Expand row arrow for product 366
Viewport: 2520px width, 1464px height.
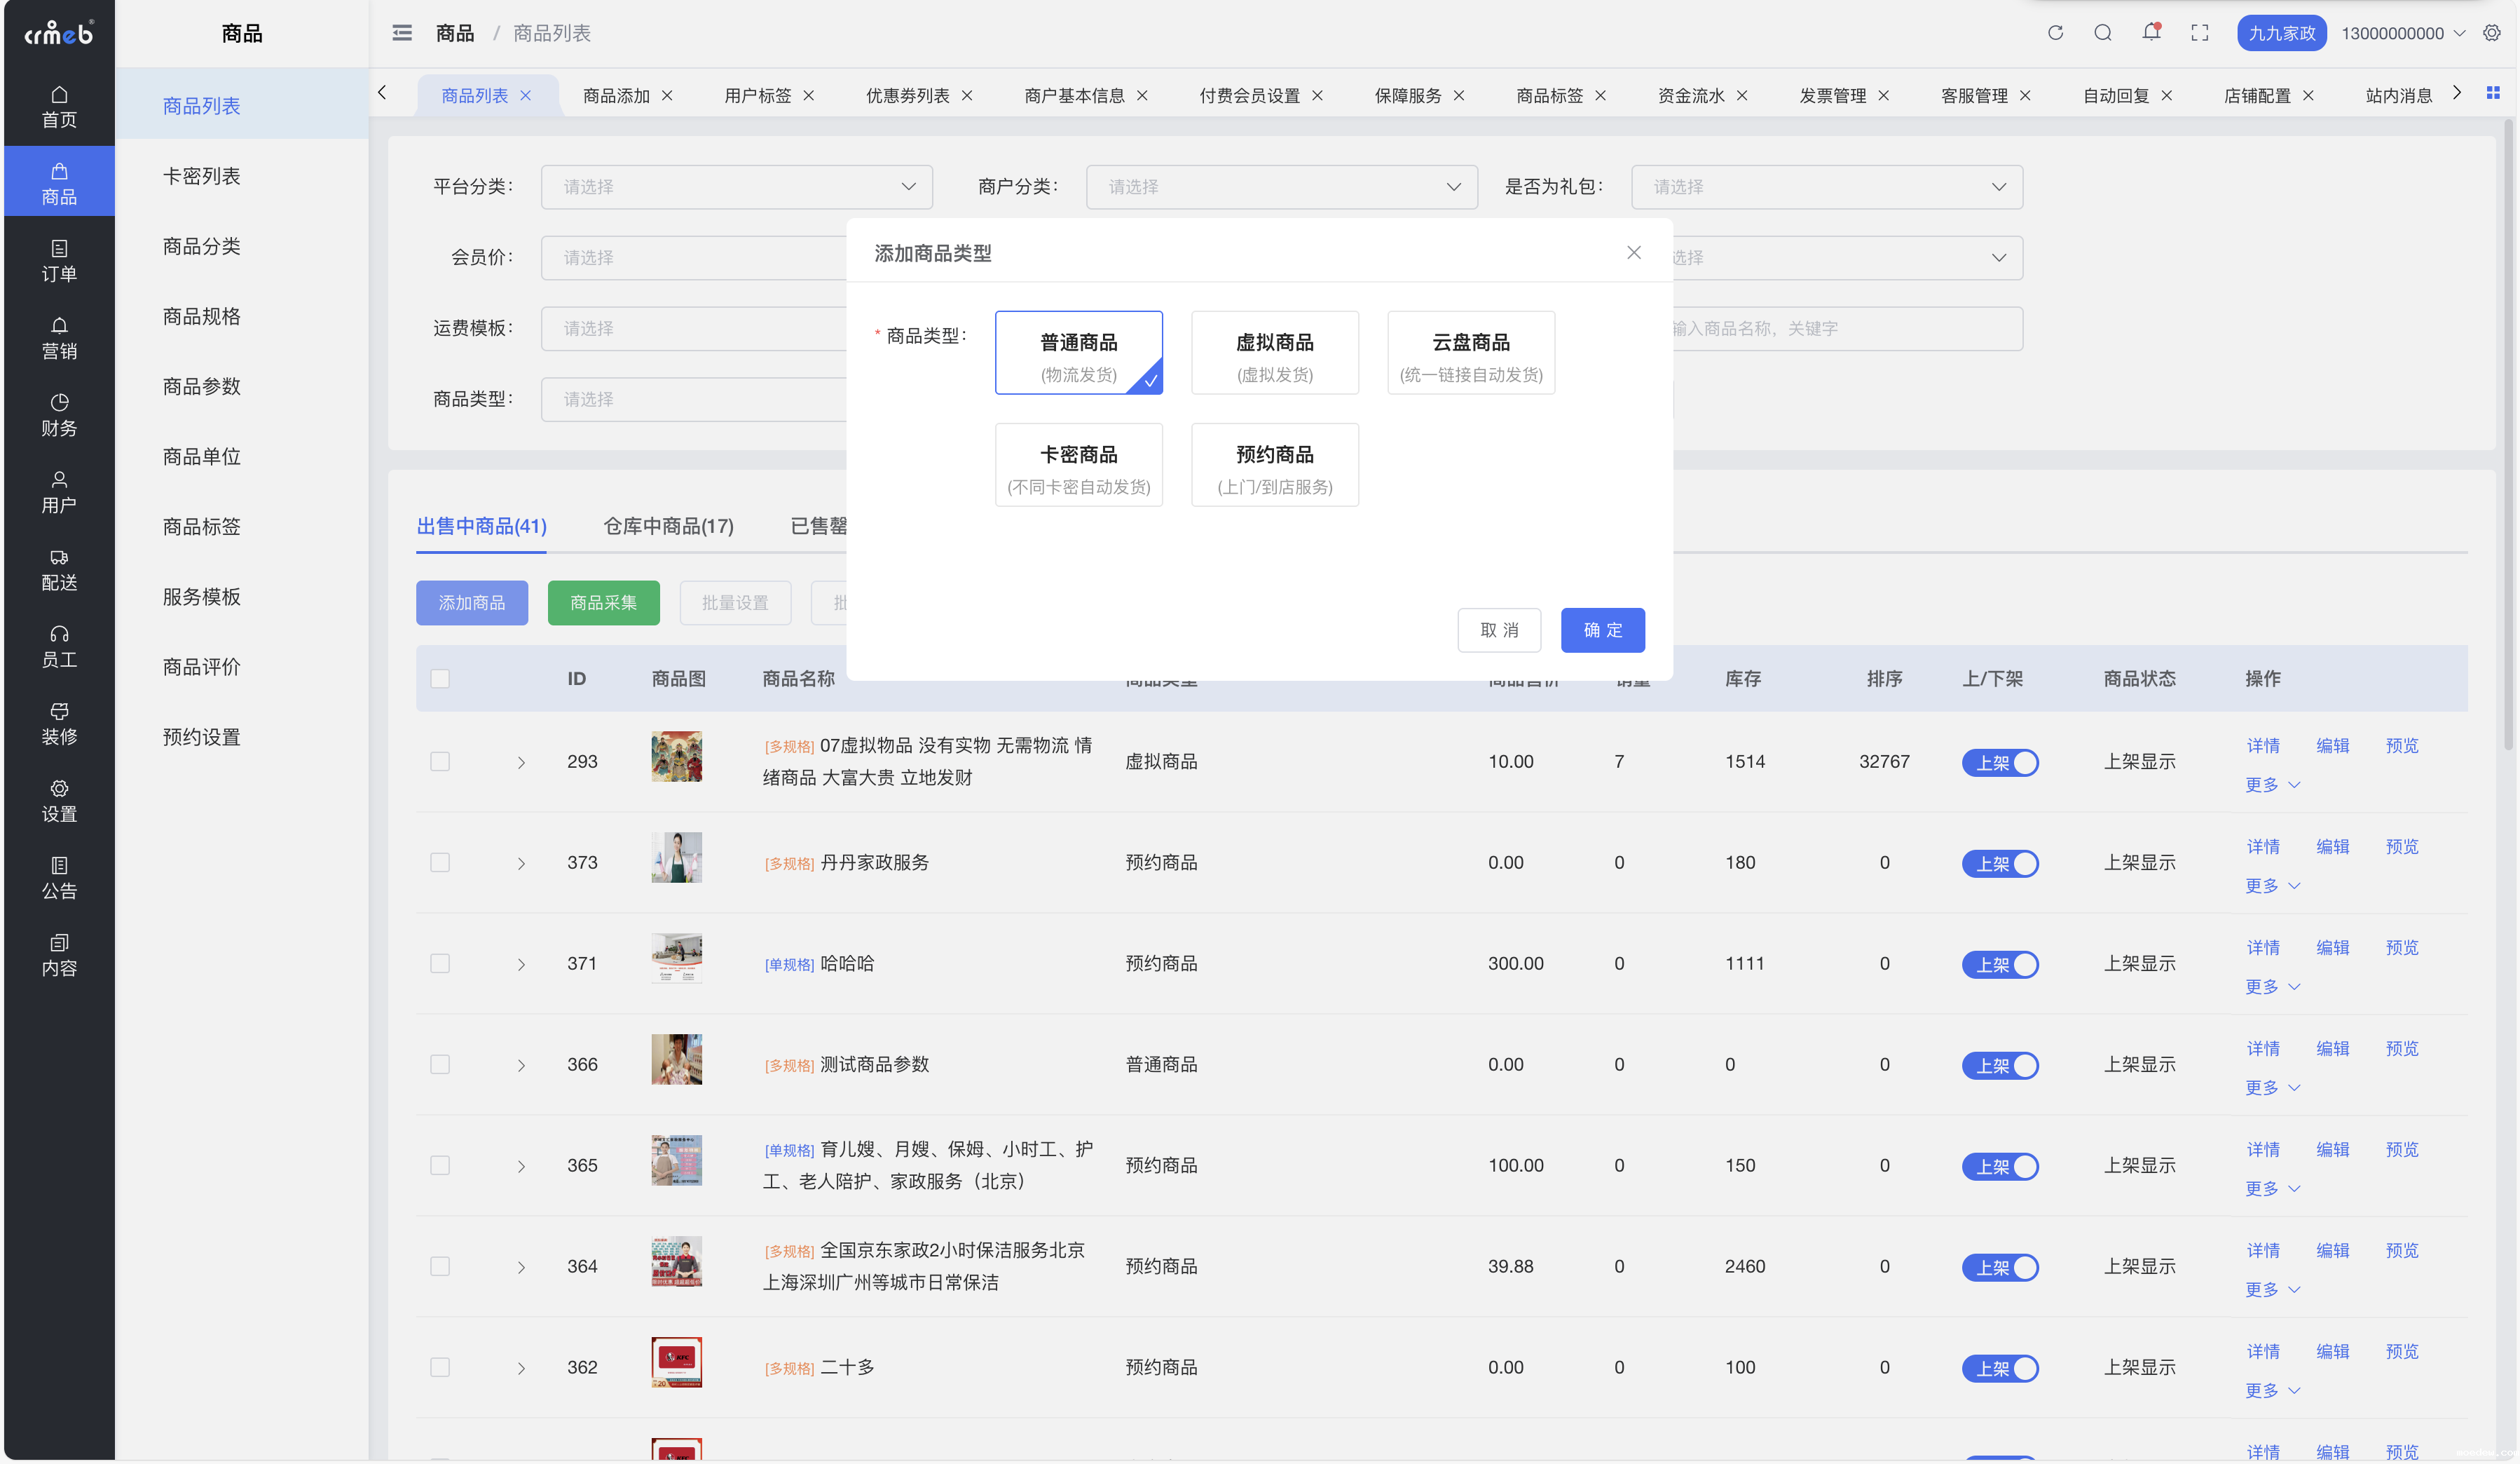(x=521, y=1066)
